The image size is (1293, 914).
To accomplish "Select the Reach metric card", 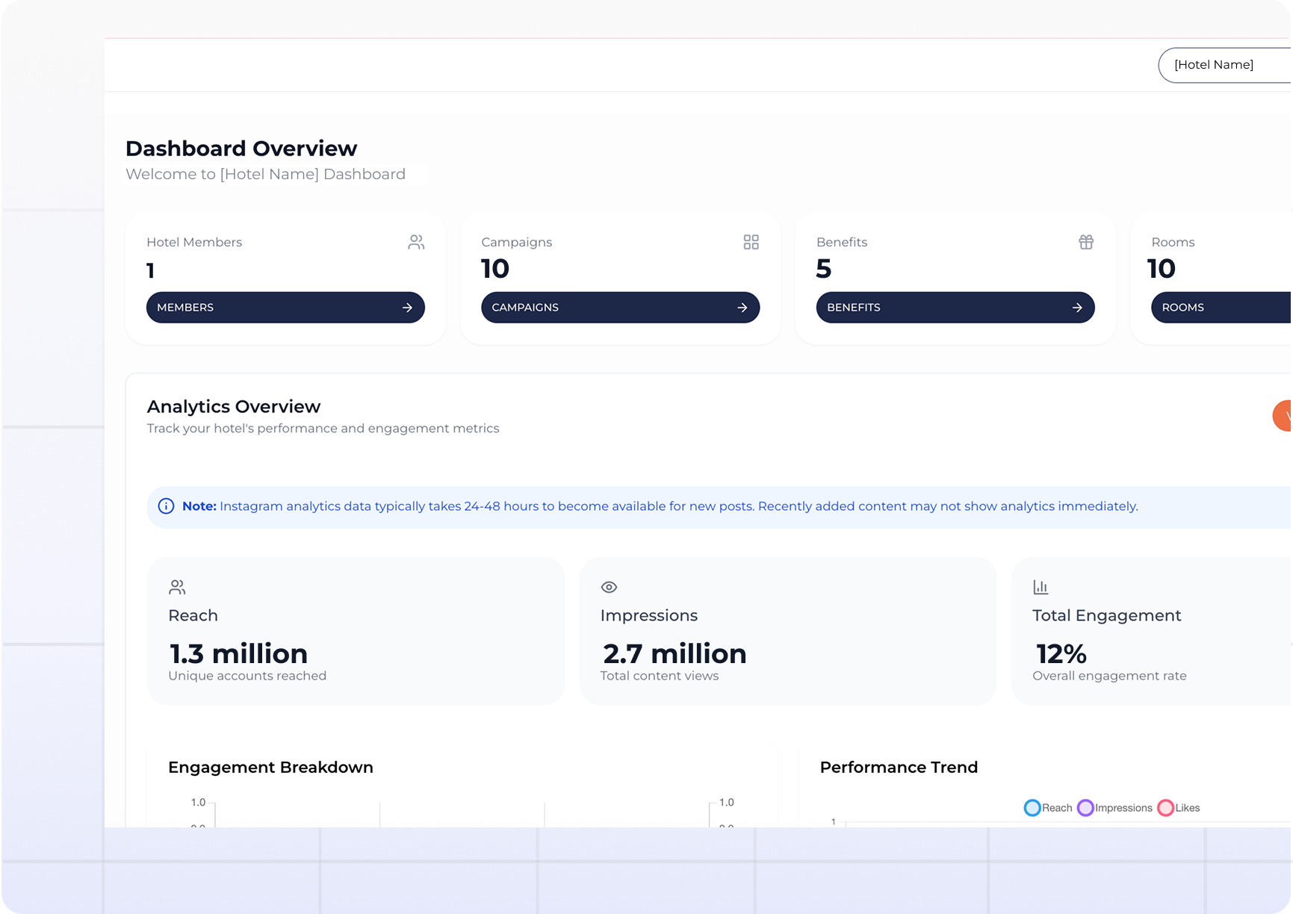I will [356, 631].
